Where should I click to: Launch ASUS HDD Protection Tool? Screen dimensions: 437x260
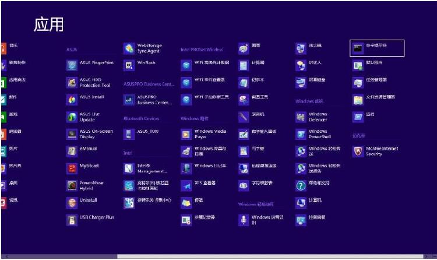coord(89,83)
